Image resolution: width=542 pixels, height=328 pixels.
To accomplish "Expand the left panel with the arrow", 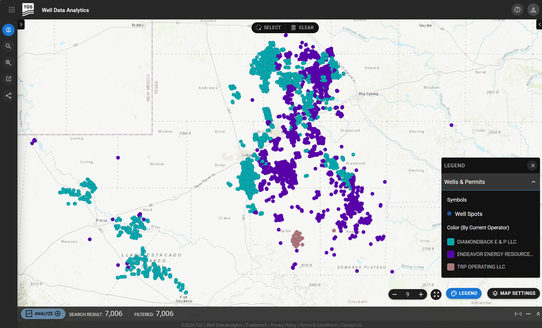I will (21, 24).
